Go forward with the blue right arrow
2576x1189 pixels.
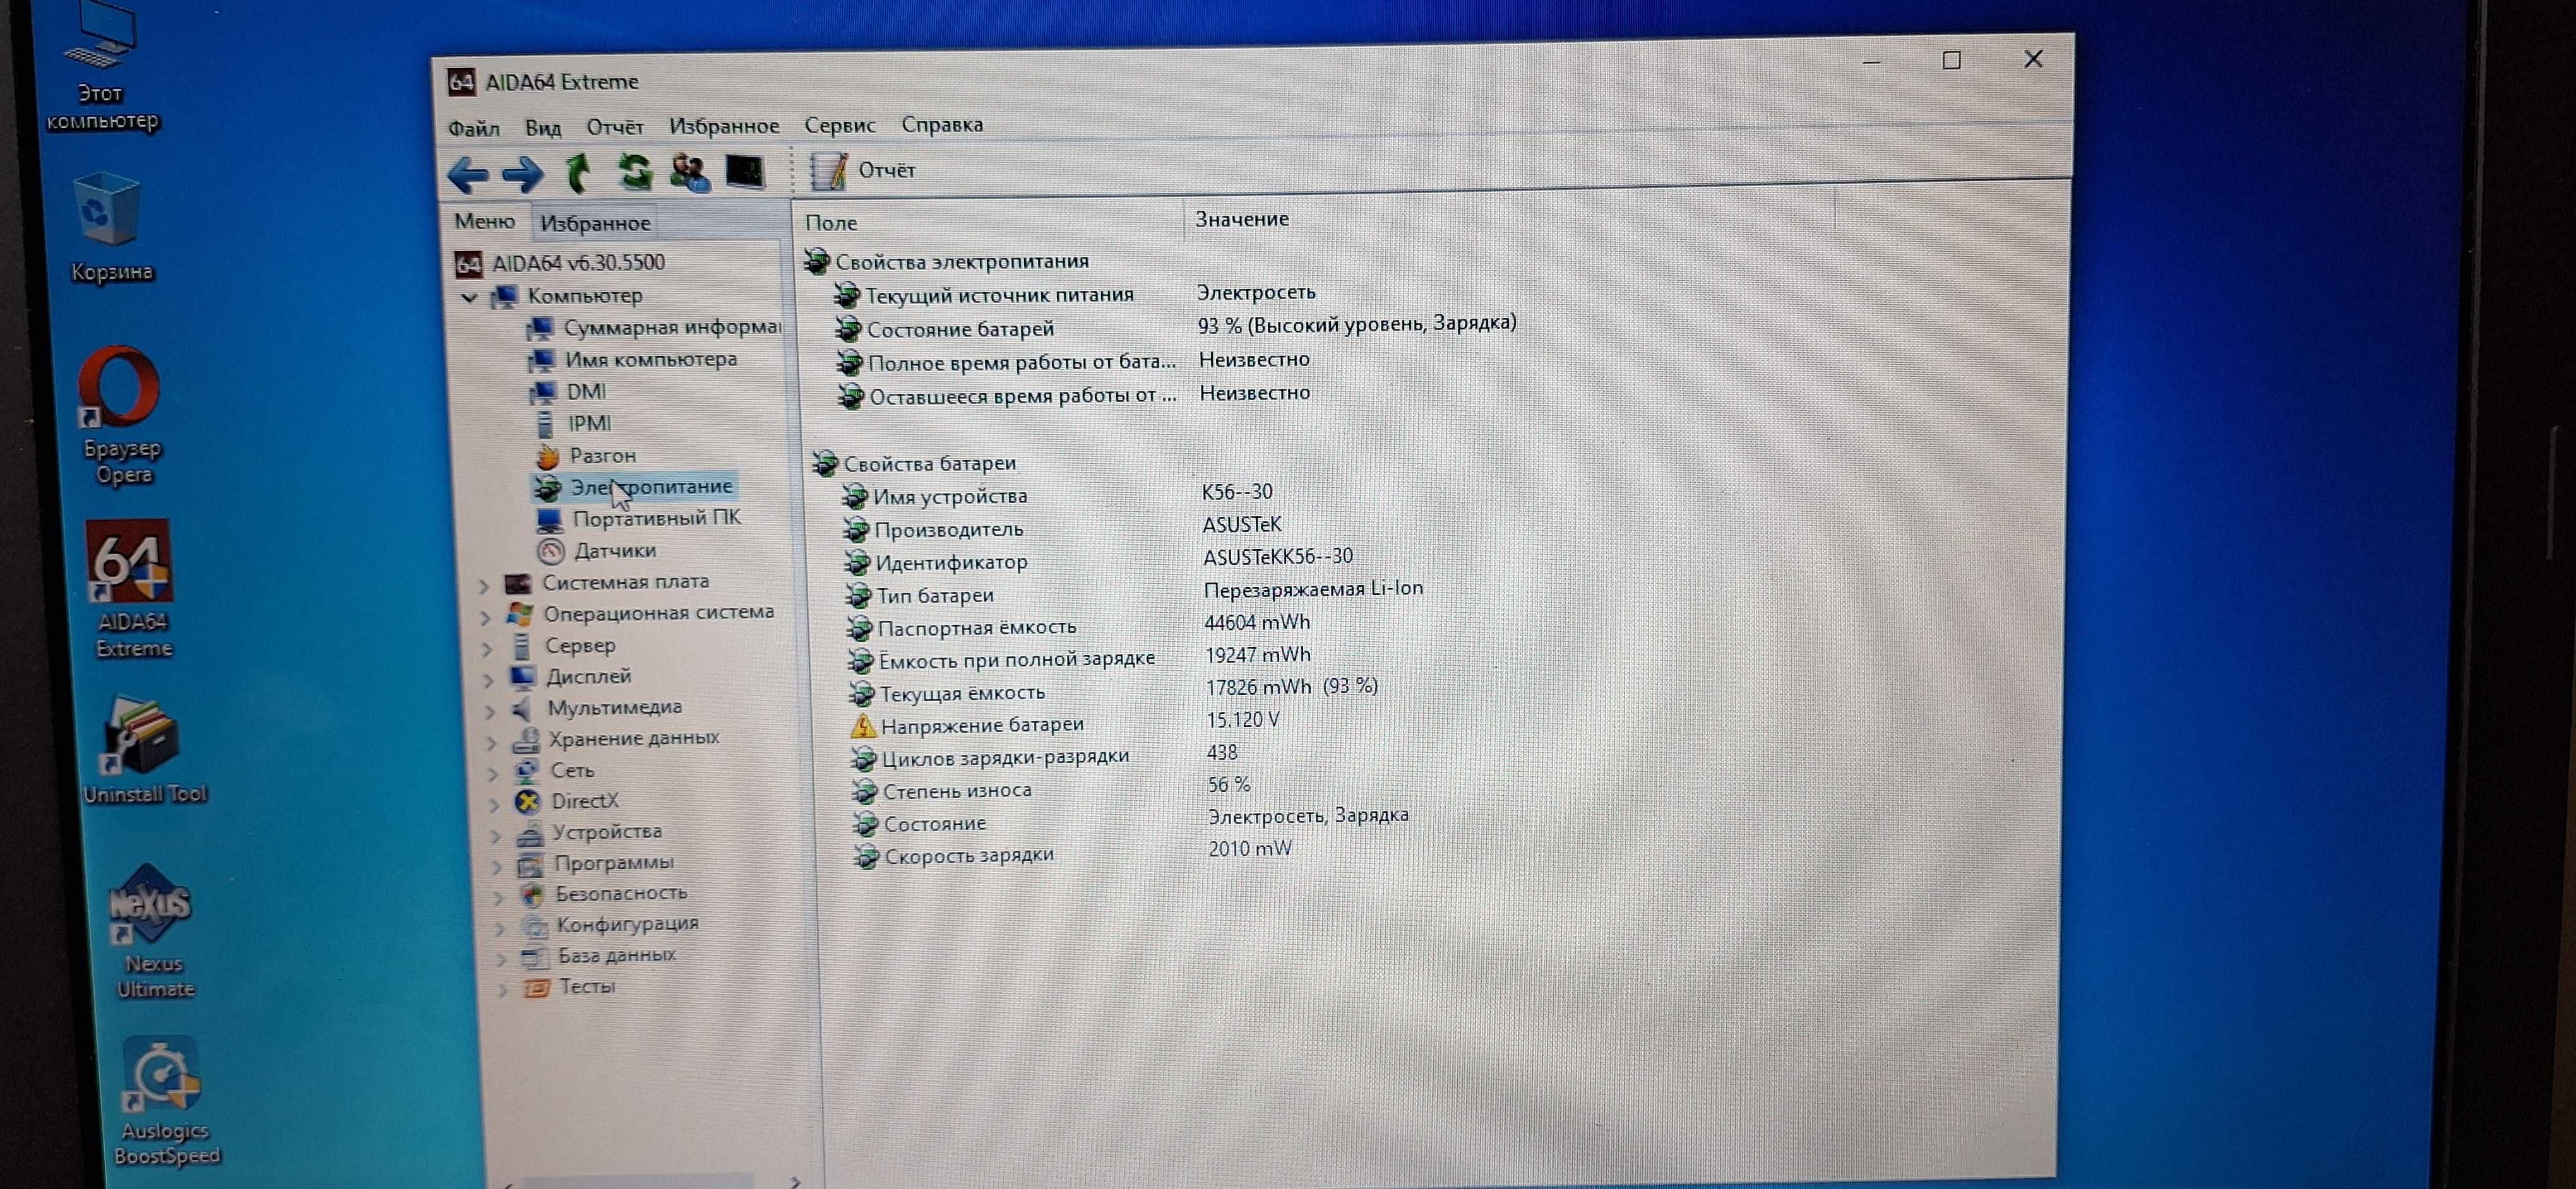pyautogui.click(x=522, y=175)
